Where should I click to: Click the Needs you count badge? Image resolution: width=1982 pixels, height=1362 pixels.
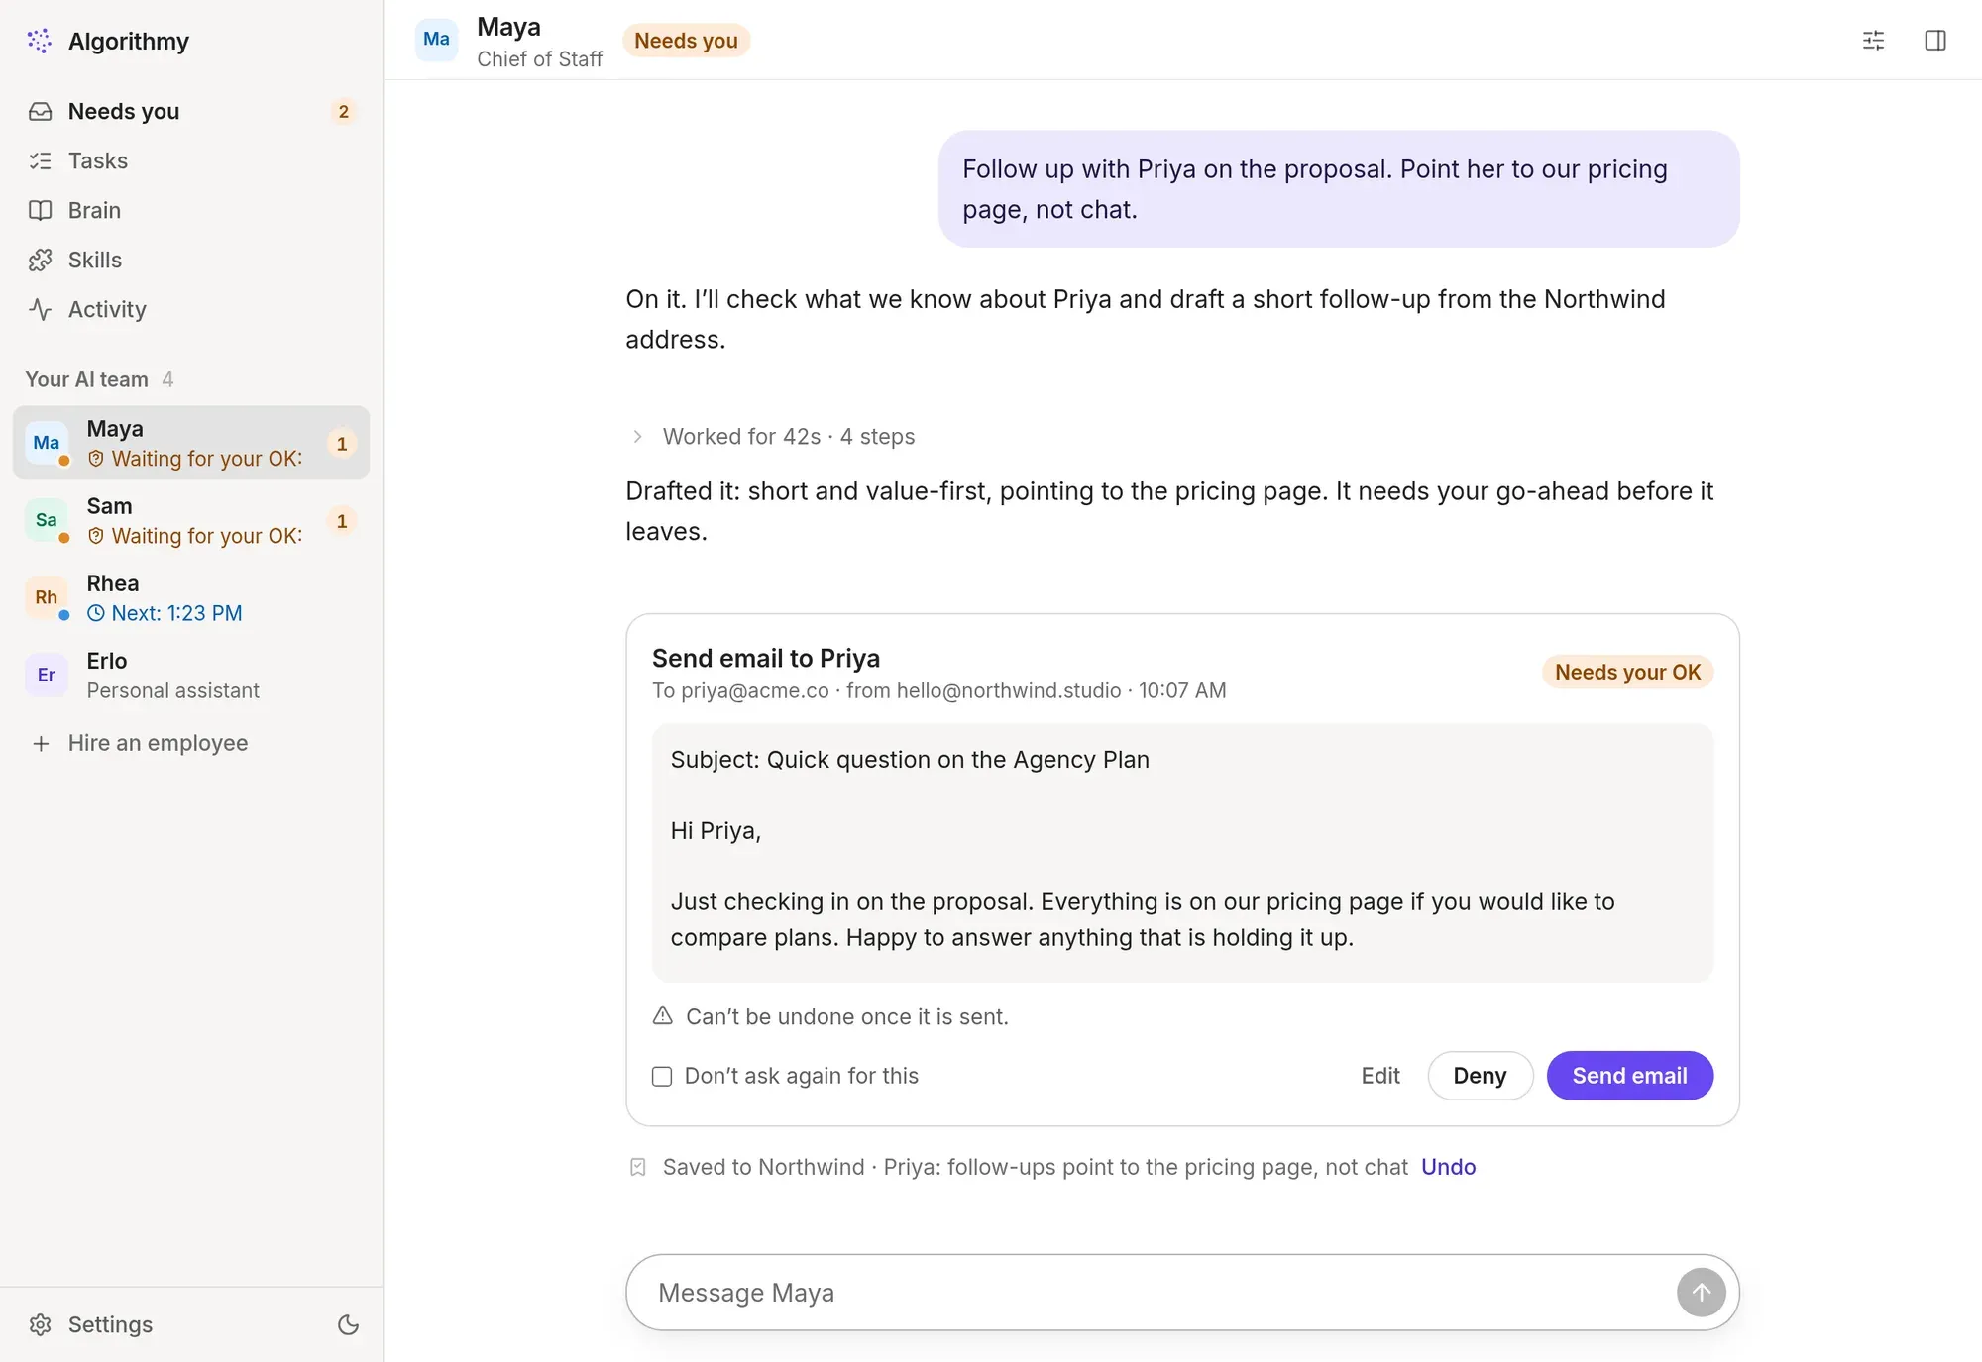click(x=343, y=111)
